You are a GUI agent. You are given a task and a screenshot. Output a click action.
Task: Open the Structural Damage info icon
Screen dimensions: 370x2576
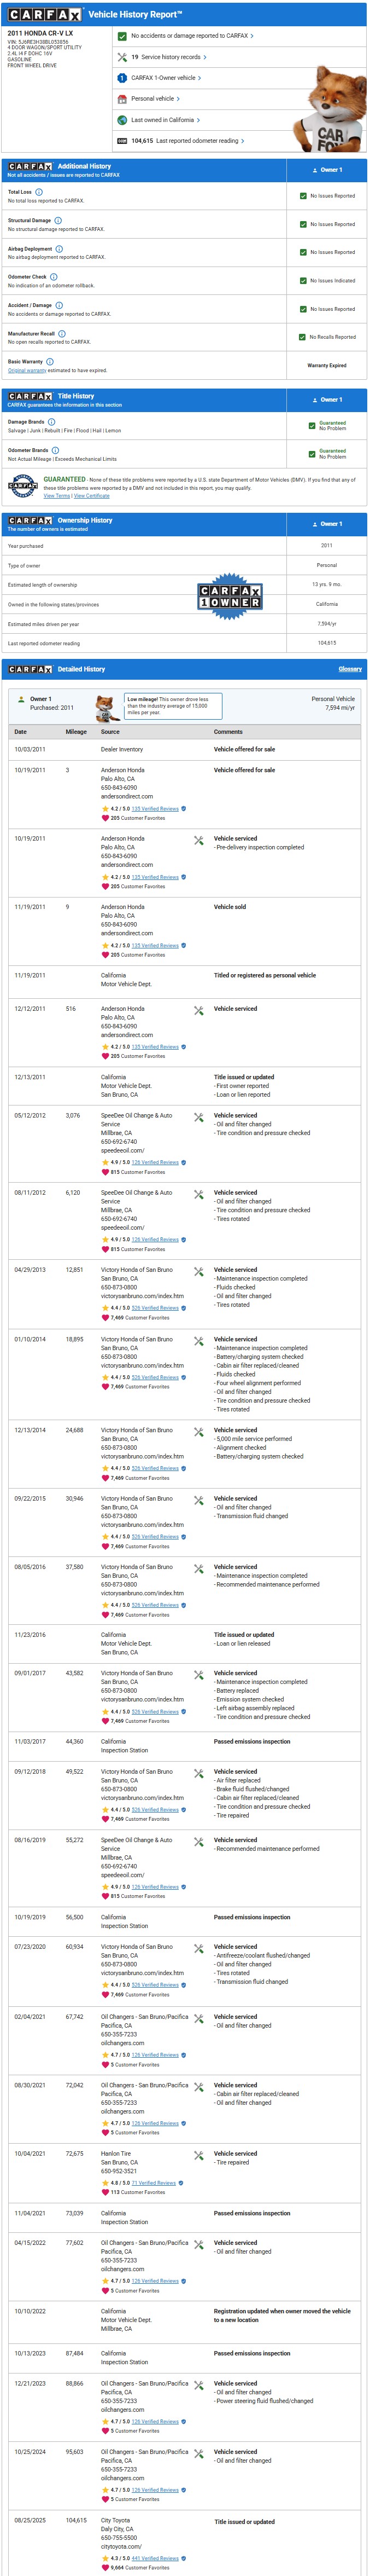point(58,220)
